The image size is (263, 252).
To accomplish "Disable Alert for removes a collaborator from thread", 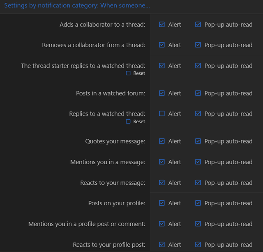I will point(162,45).
